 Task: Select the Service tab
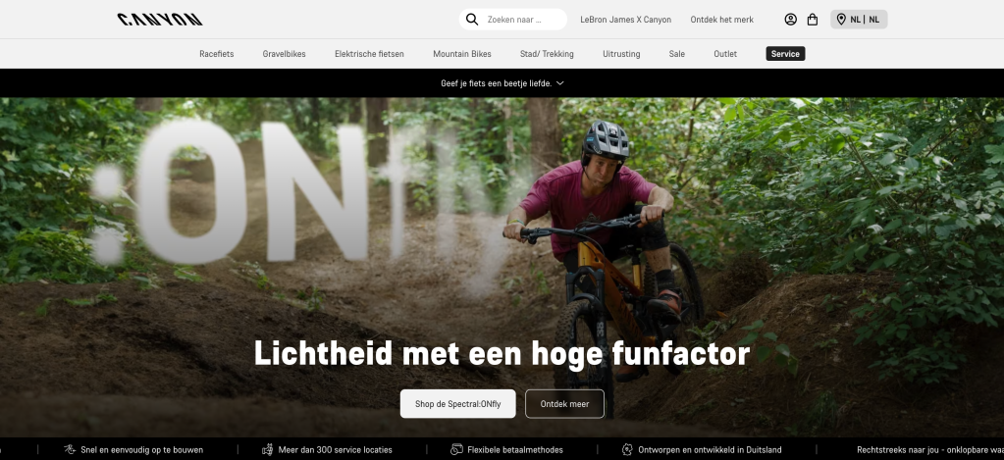(x=785, y=54)
